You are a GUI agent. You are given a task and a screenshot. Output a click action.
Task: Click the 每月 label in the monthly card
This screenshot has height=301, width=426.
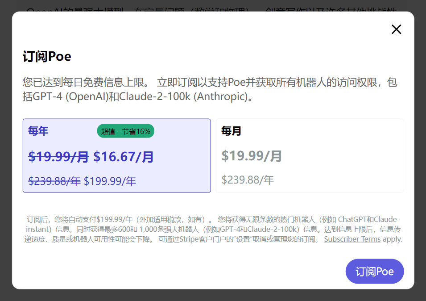tap(231, 131)
